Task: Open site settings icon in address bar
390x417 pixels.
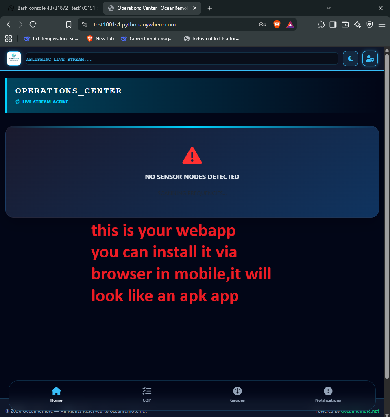Action: pos(85,24)
